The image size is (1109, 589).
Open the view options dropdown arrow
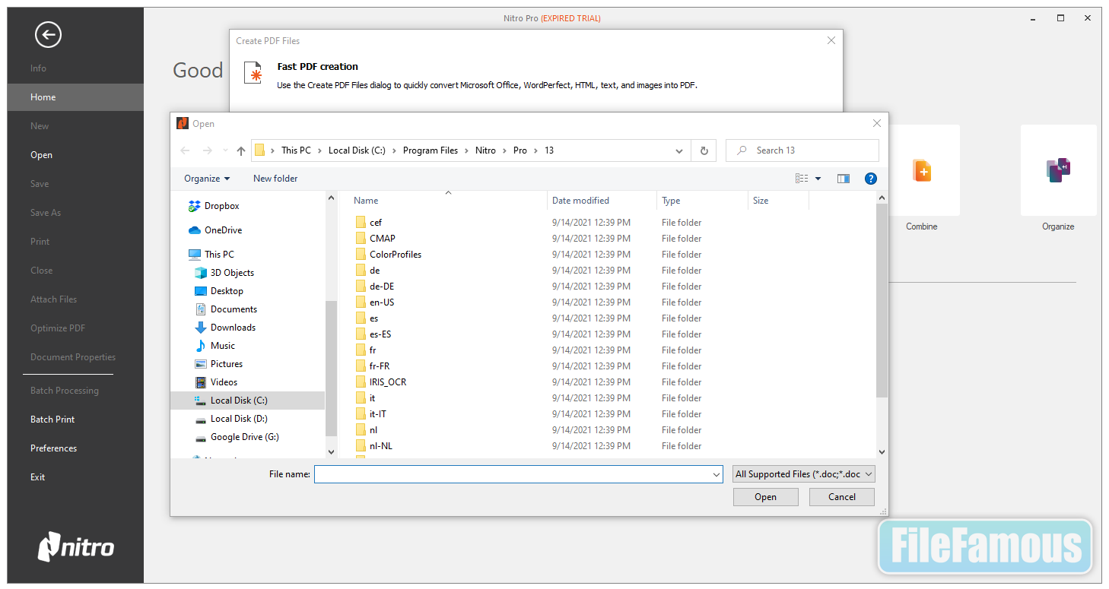[818, 179]
